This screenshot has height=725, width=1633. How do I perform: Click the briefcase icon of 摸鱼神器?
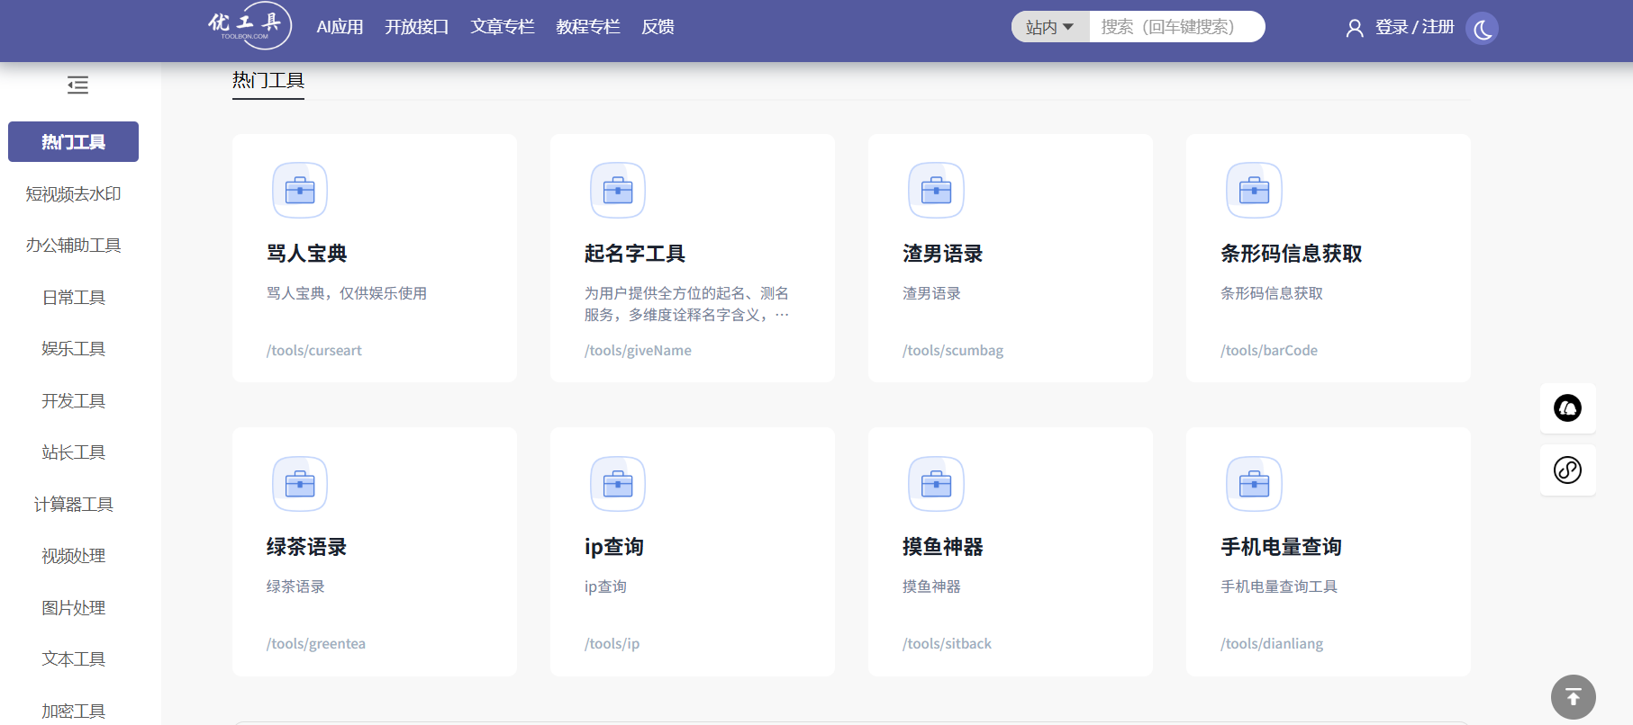click(936, 484)
